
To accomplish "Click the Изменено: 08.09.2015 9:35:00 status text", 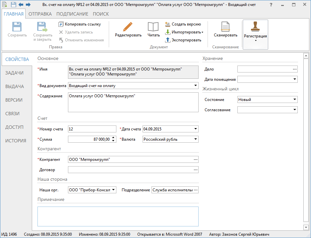I will coord(104,234).
